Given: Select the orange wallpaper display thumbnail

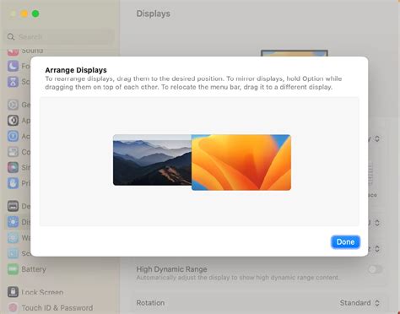Looking at the screenshot, I should pyautogui.click(x=241, y=162).
